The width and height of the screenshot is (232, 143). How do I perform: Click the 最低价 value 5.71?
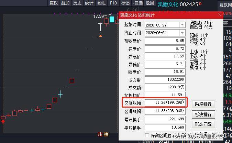pyautogui.click(x=165, y=64)
